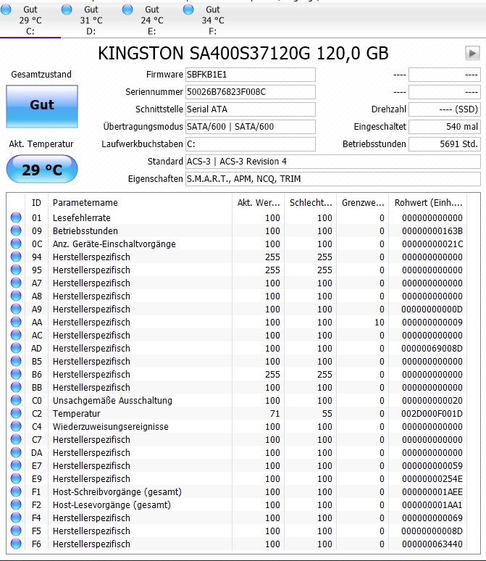Click status icon of row 95
This screenshot has height=561, width=486.
coord(16,270)
